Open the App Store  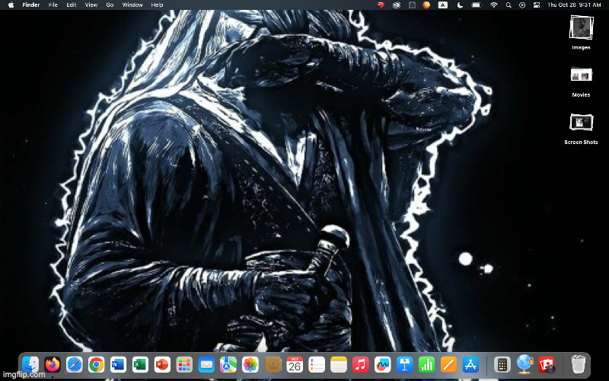(470, 365)
